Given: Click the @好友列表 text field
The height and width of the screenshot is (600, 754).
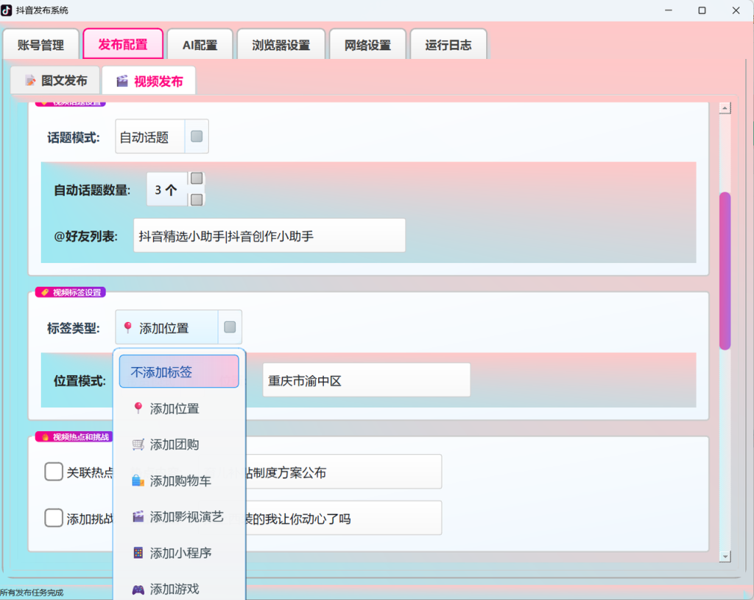Looking at the screenshot, I should click(269, 235).
